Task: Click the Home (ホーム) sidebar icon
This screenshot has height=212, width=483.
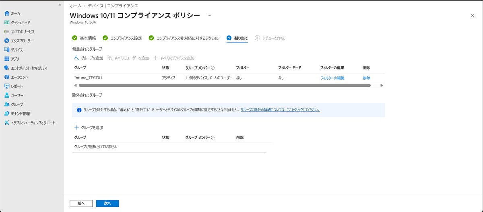Action: click(7, 13)
